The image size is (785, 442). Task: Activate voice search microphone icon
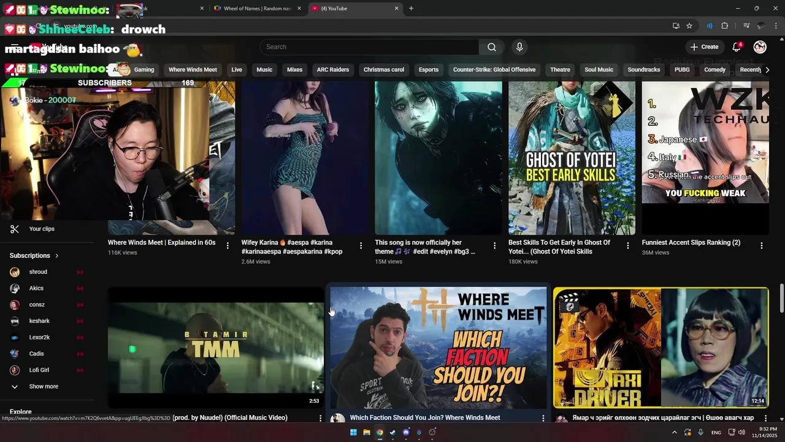point(519,47)
